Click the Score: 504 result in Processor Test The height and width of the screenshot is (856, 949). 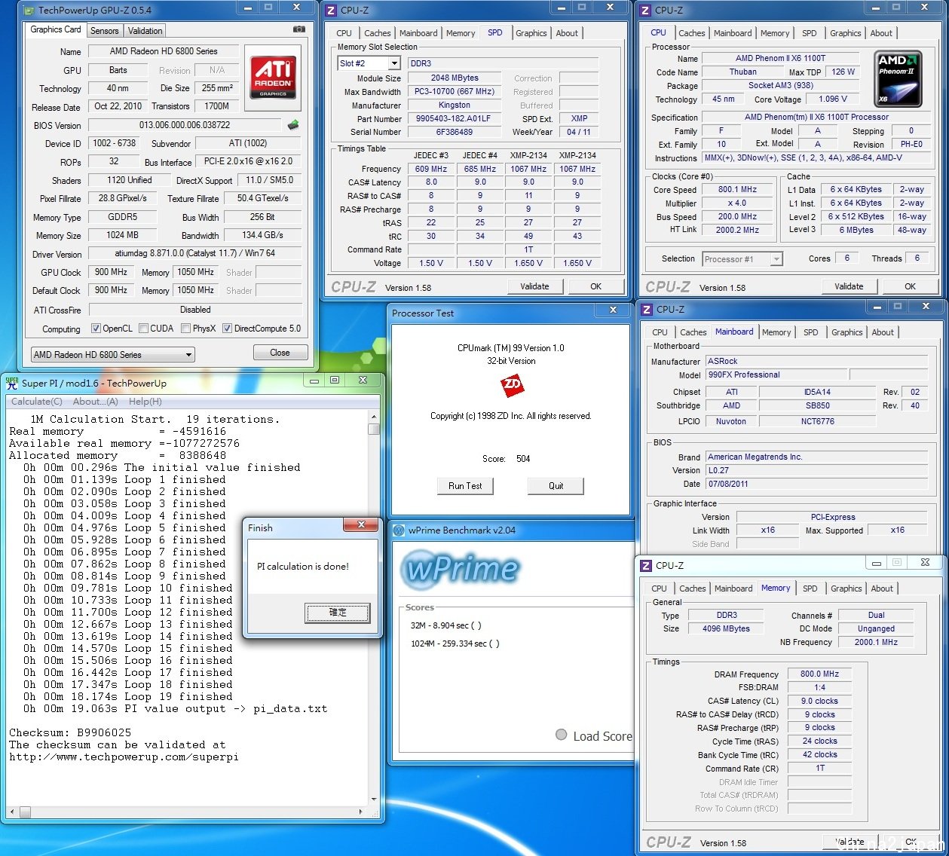point(508,459)
